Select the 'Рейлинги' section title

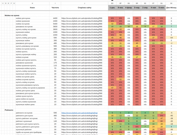click(9, 110)
